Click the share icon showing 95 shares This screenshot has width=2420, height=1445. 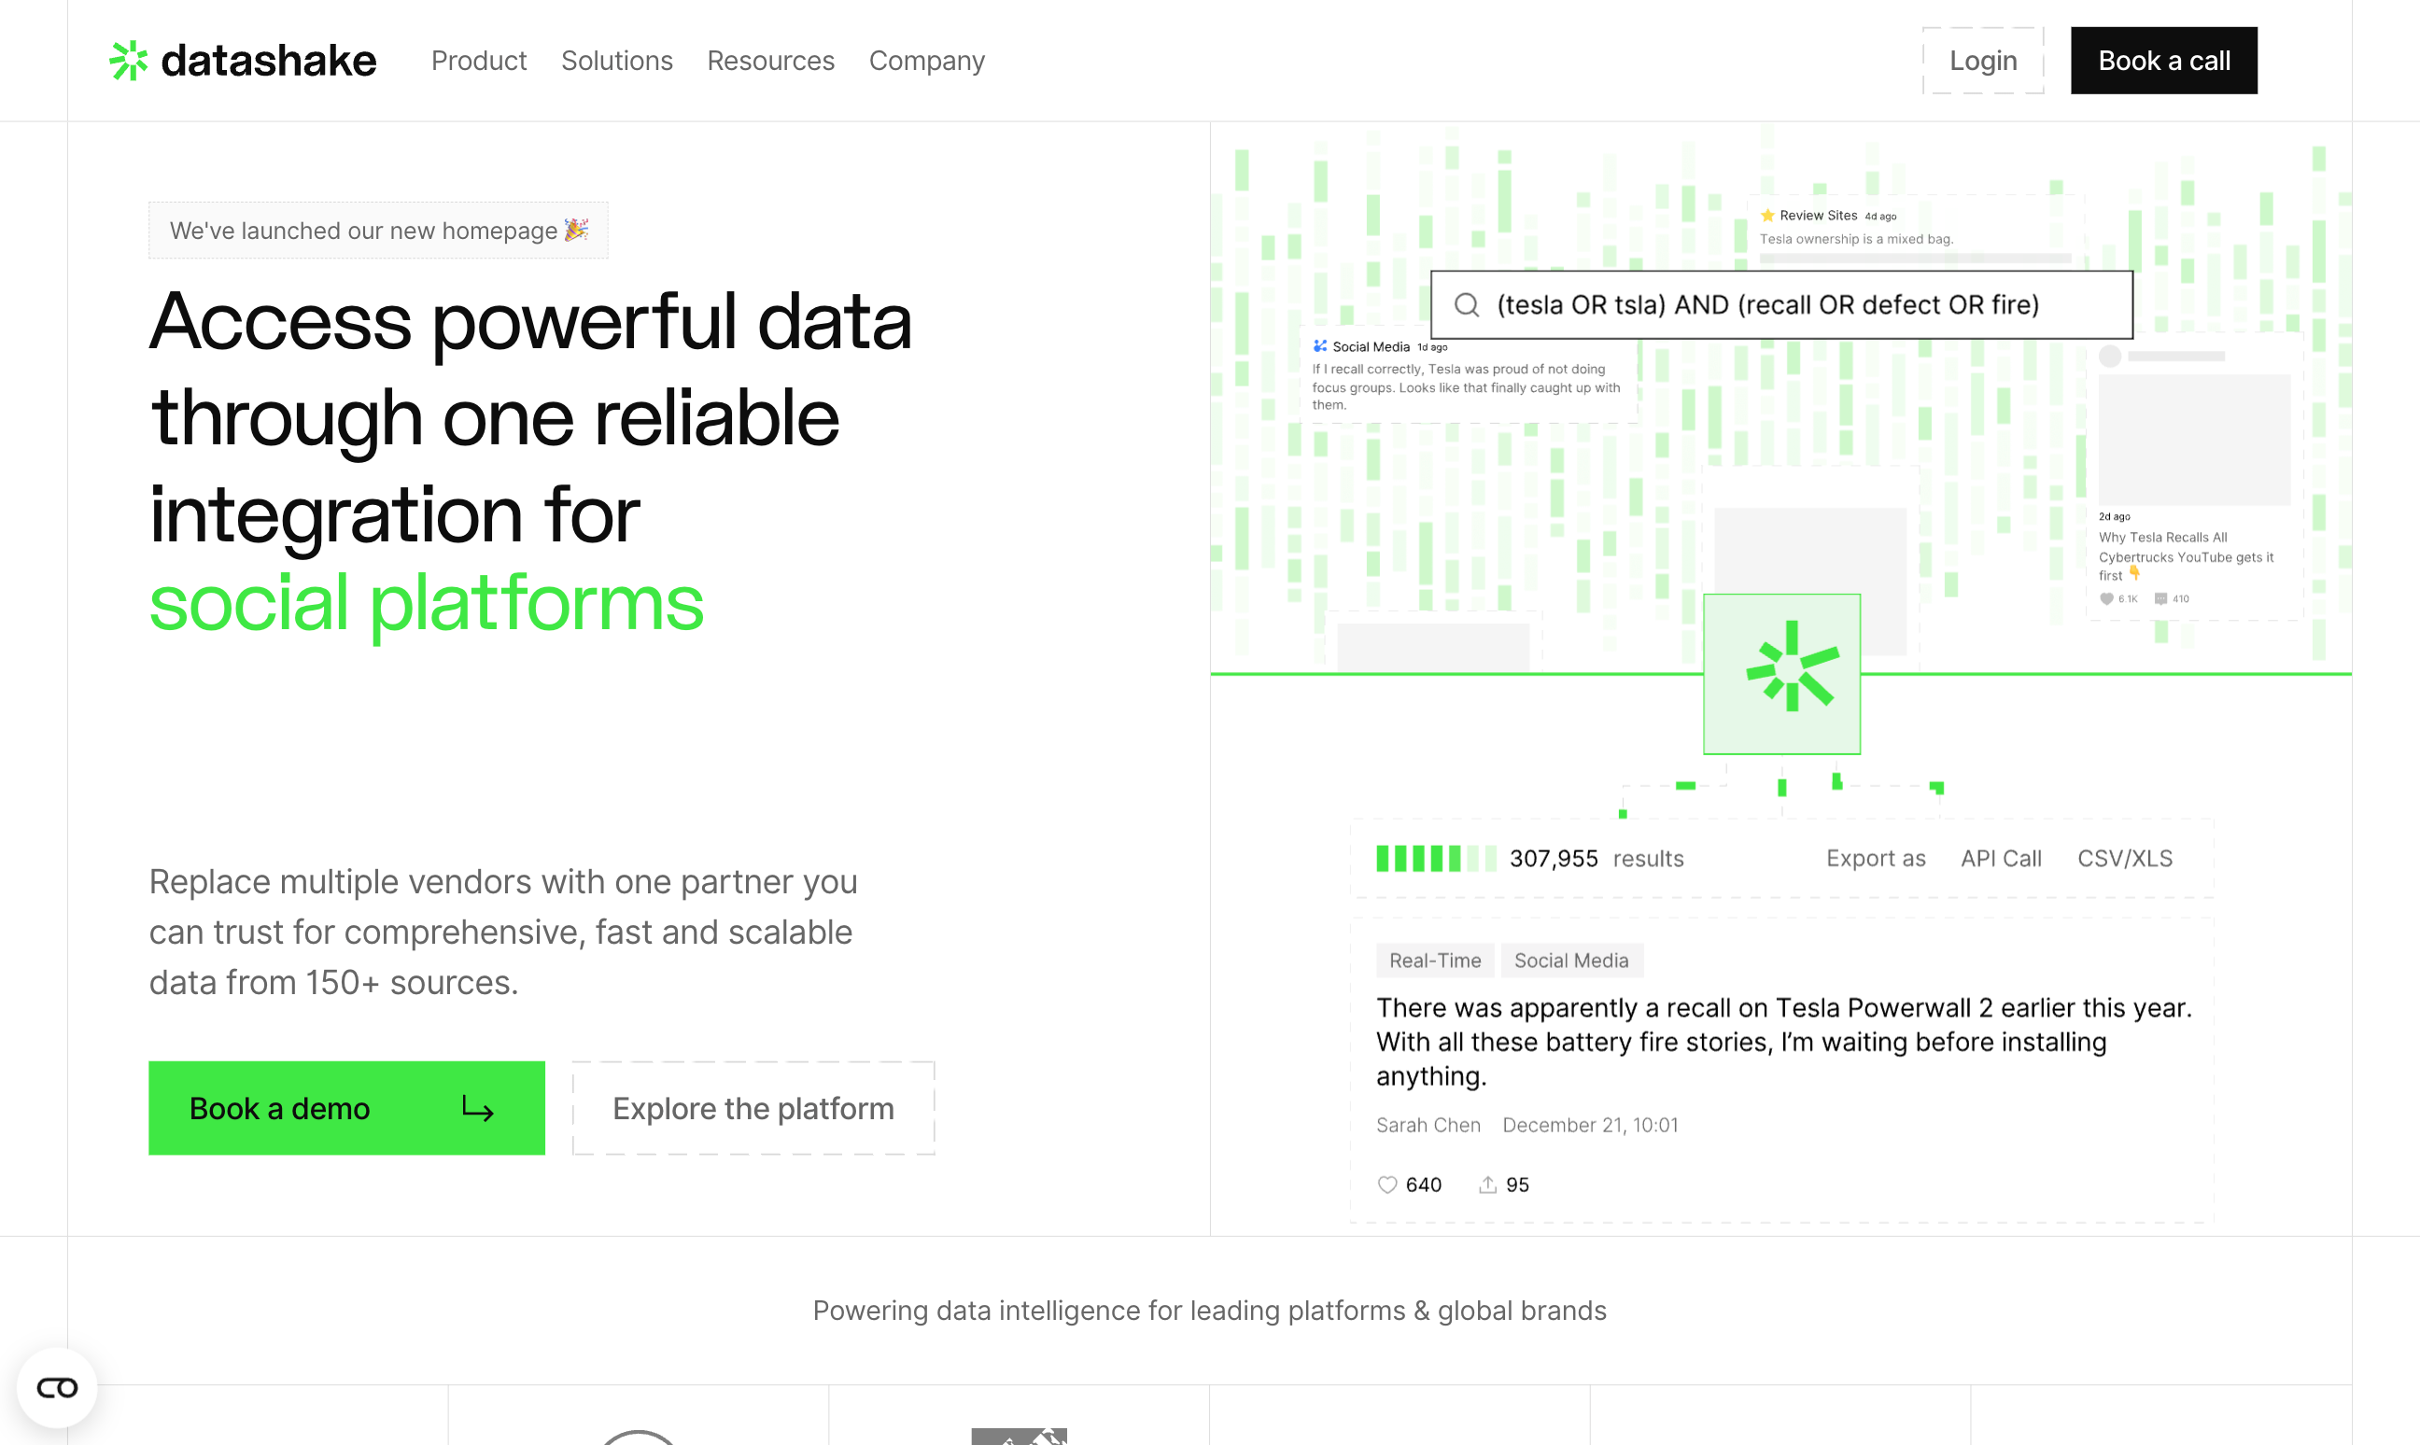[x=1487, y=1184]
